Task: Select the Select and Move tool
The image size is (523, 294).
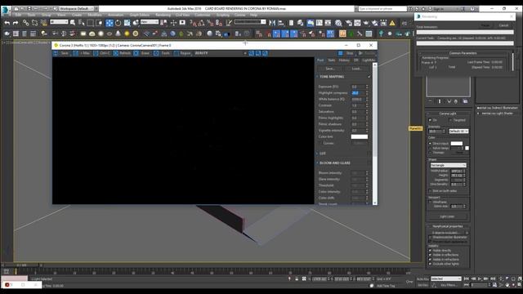Action: coord(110,23)
